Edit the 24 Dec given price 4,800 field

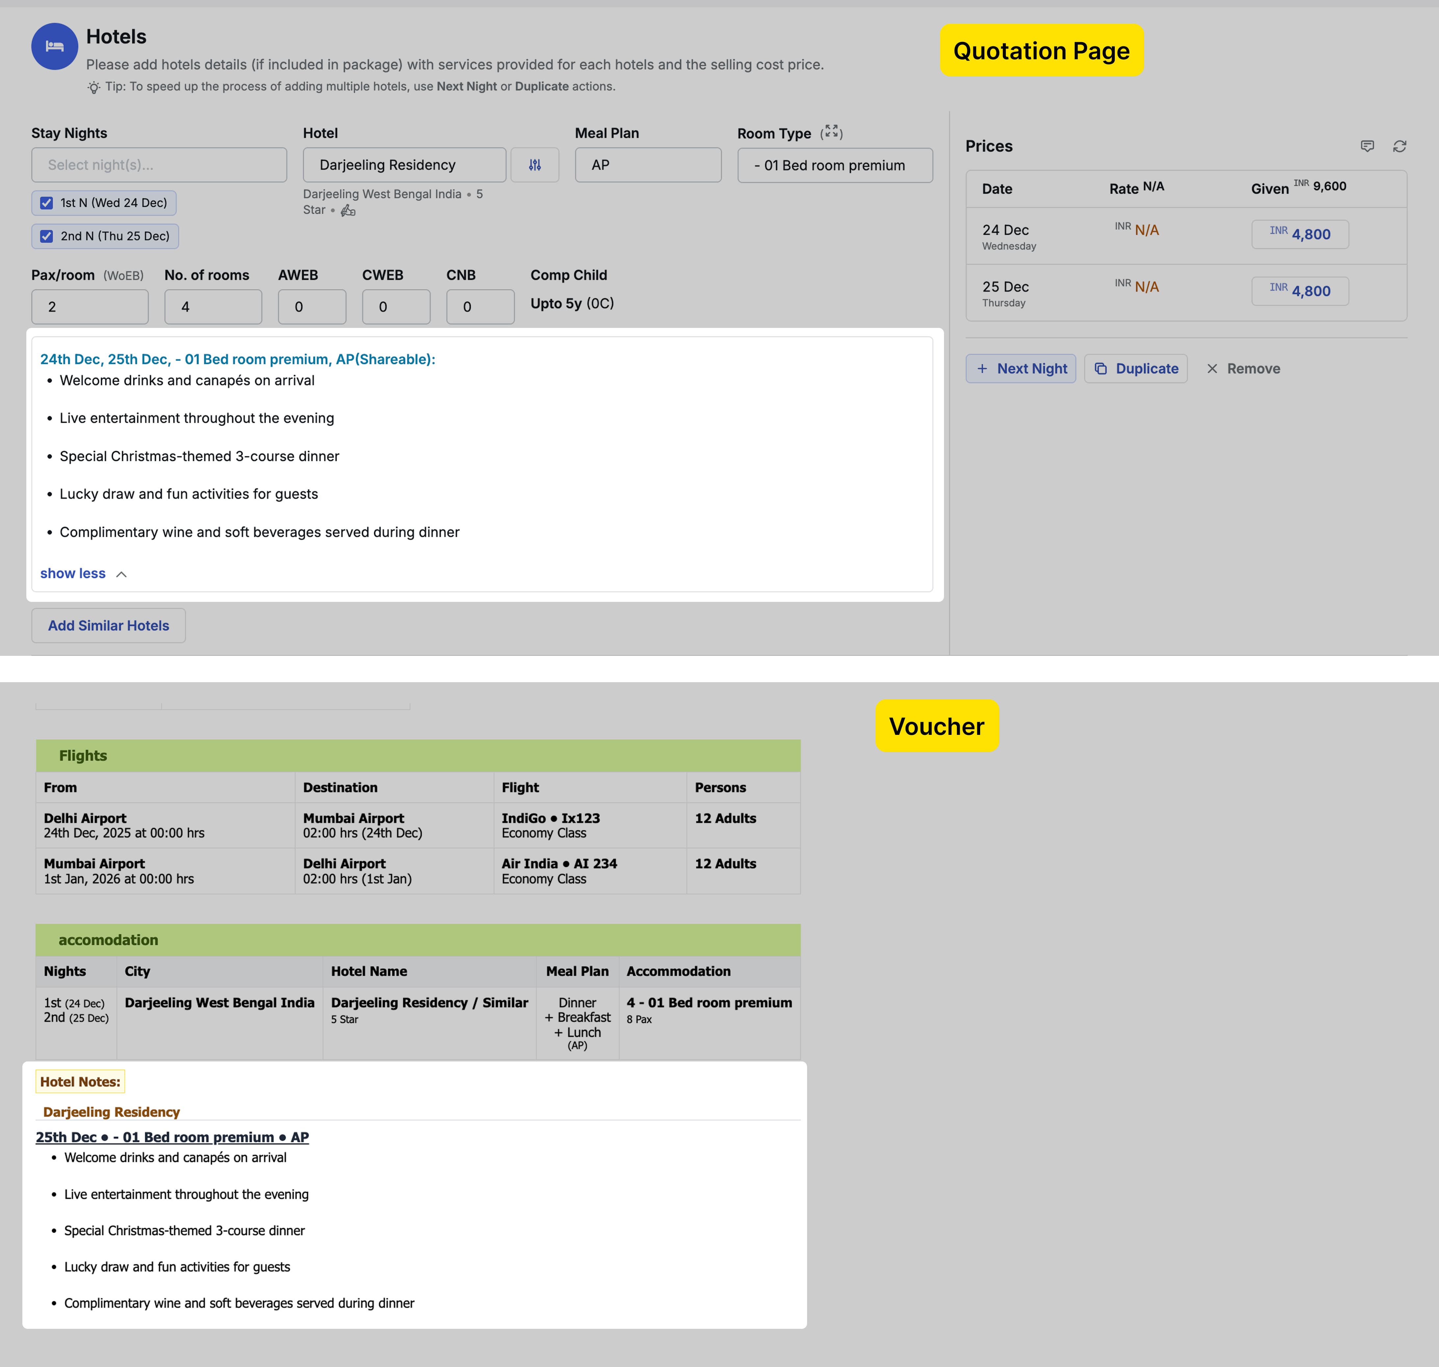(x=1300, y=234)
